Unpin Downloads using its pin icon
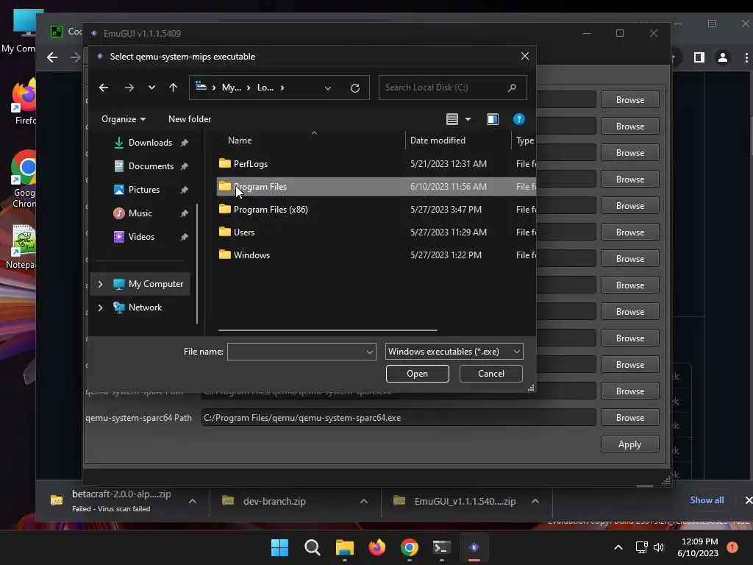Viewport: 753px width, 565px height. click(184, 143)
